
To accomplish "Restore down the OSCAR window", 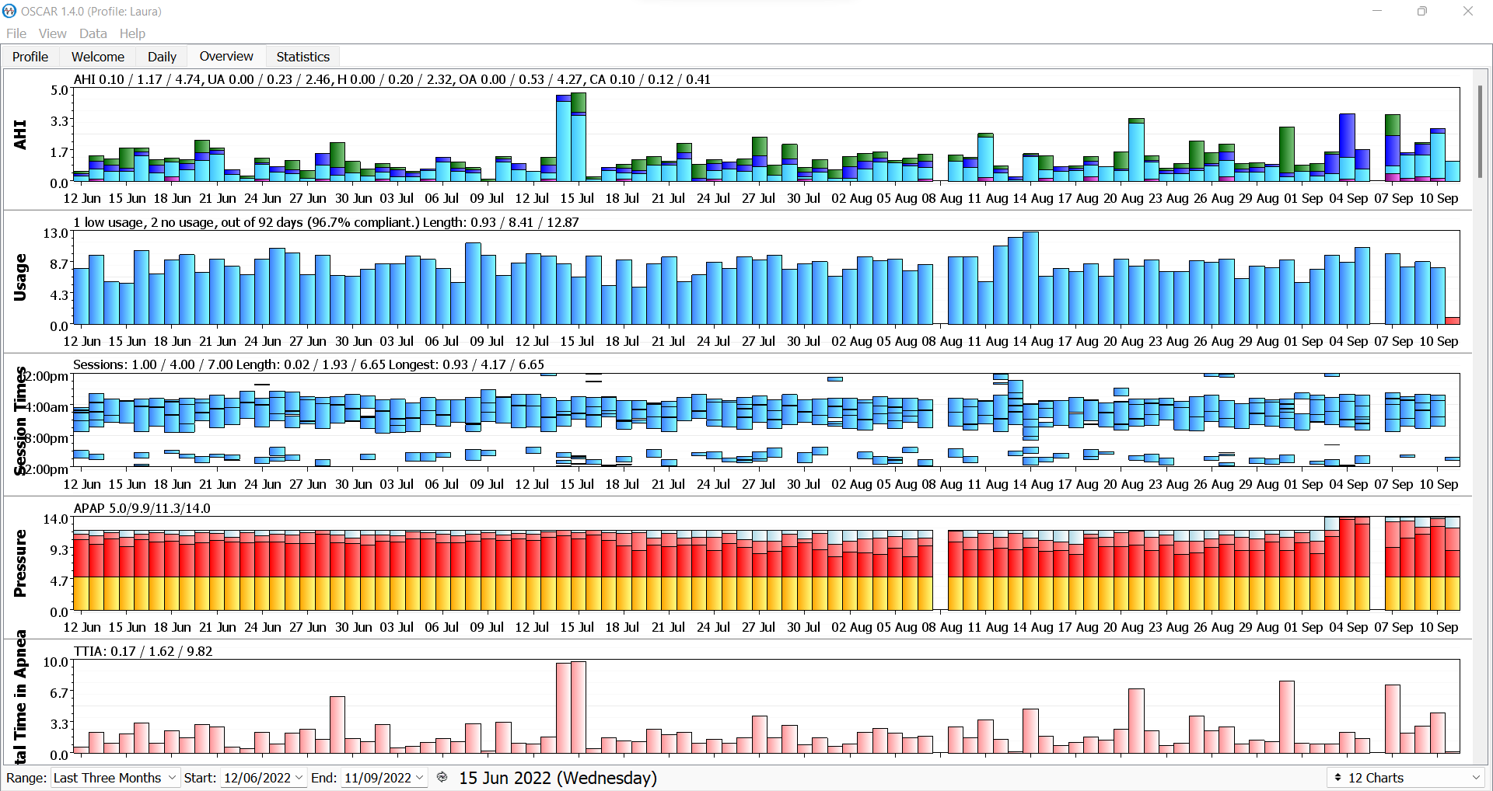I will pos(1422,11).
